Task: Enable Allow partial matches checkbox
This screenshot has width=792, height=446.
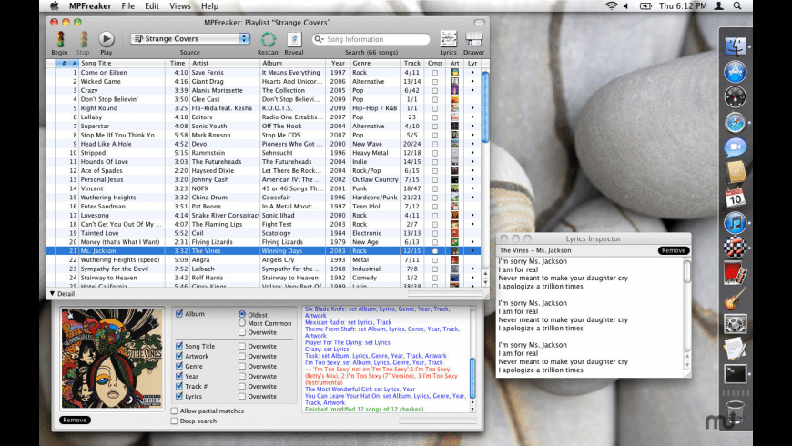Action: [175, 411]
